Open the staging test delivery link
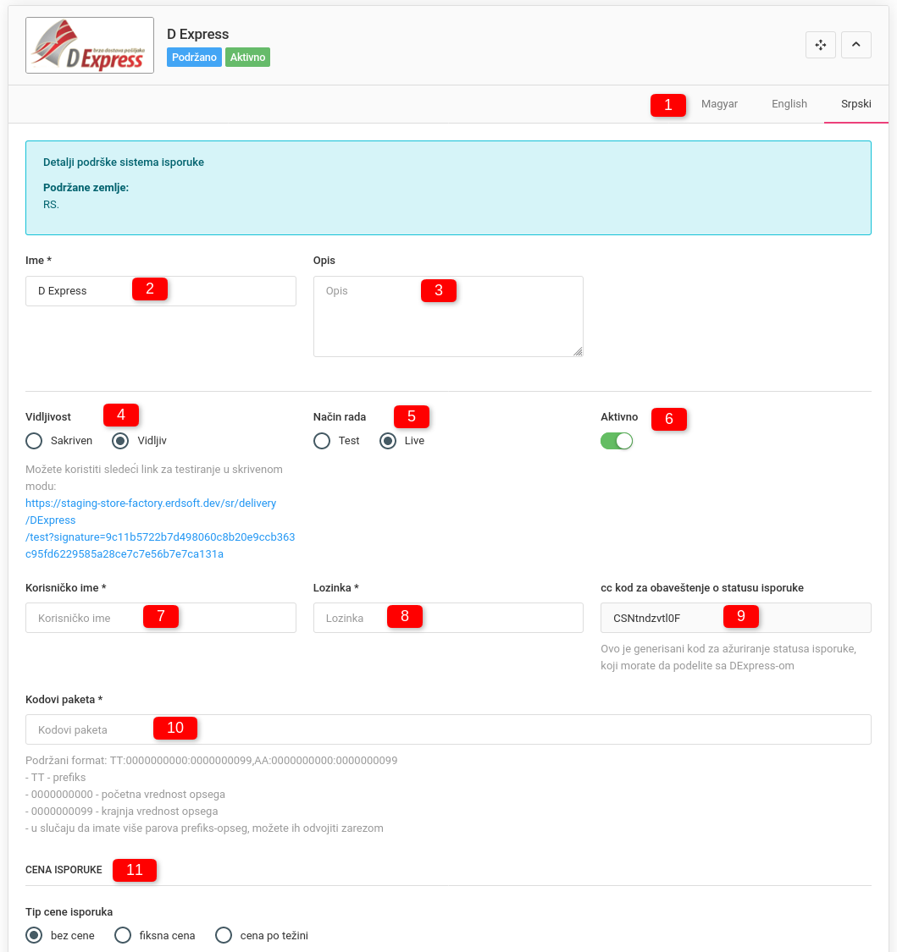 coord(160,529)
